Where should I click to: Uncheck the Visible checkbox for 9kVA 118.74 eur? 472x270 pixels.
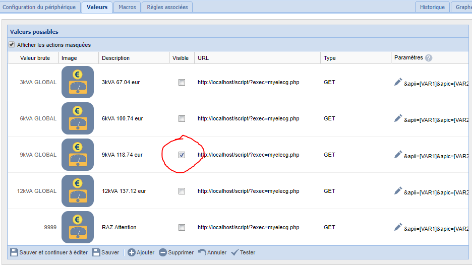tap(182, 155)
